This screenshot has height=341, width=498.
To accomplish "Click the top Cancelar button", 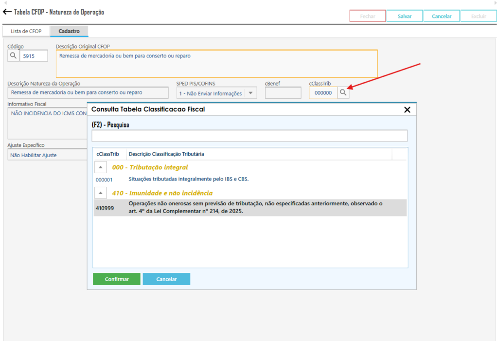I will 442,16.
